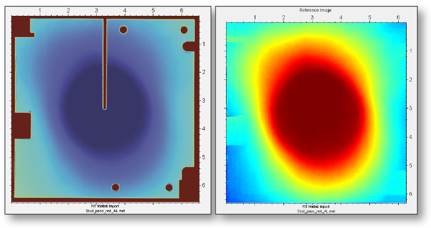Click the stepped dark red cutout at bottom-right corner
The width and height of the screenshot is (431, 228).
coord(188,183)
